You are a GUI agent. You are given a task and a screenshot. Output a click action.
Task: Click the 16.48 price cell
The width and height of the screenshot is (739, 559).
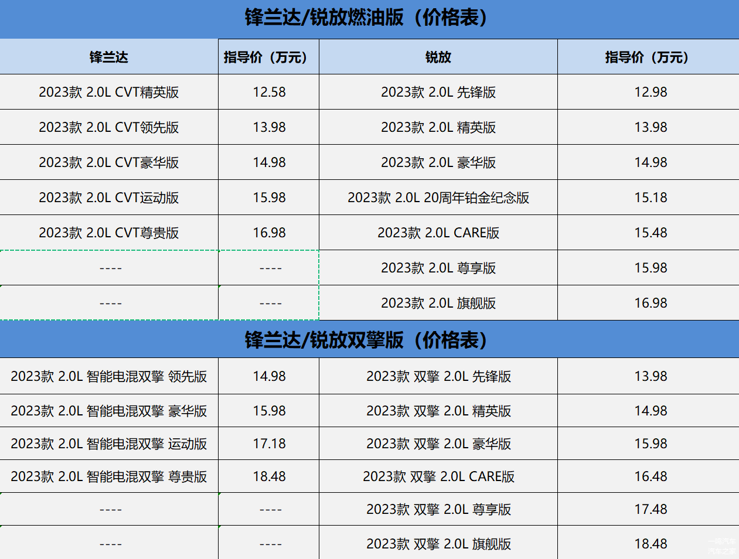[651, 476]
